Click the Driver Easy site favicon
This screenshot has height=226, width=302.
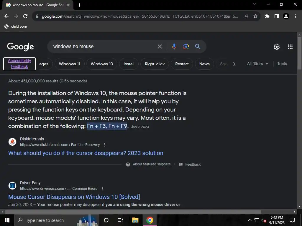pos(12,186)
